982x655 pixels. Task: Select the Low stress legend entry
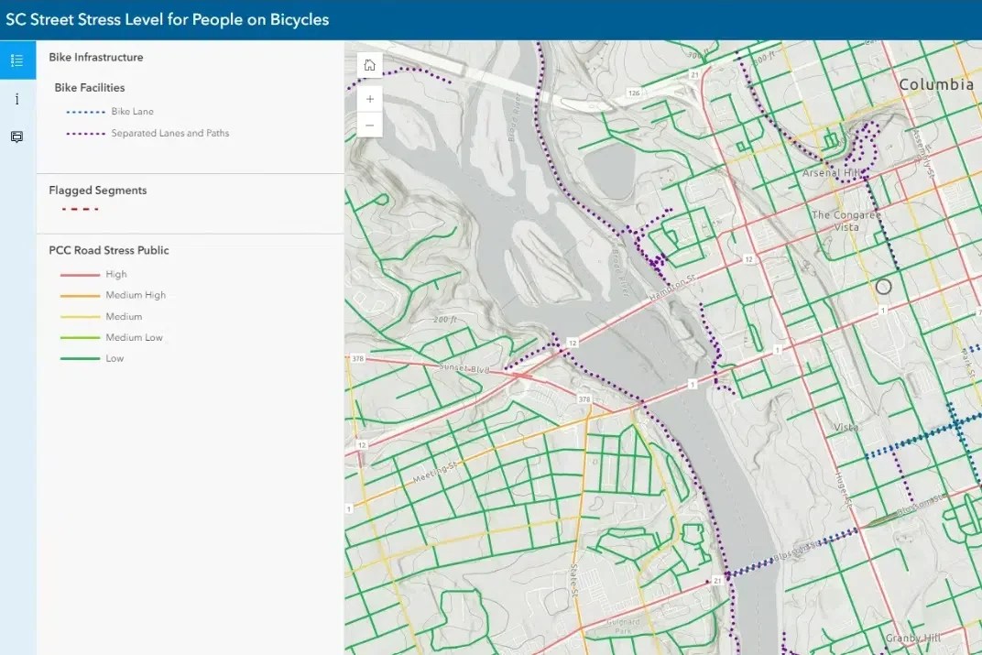point(115,359)
